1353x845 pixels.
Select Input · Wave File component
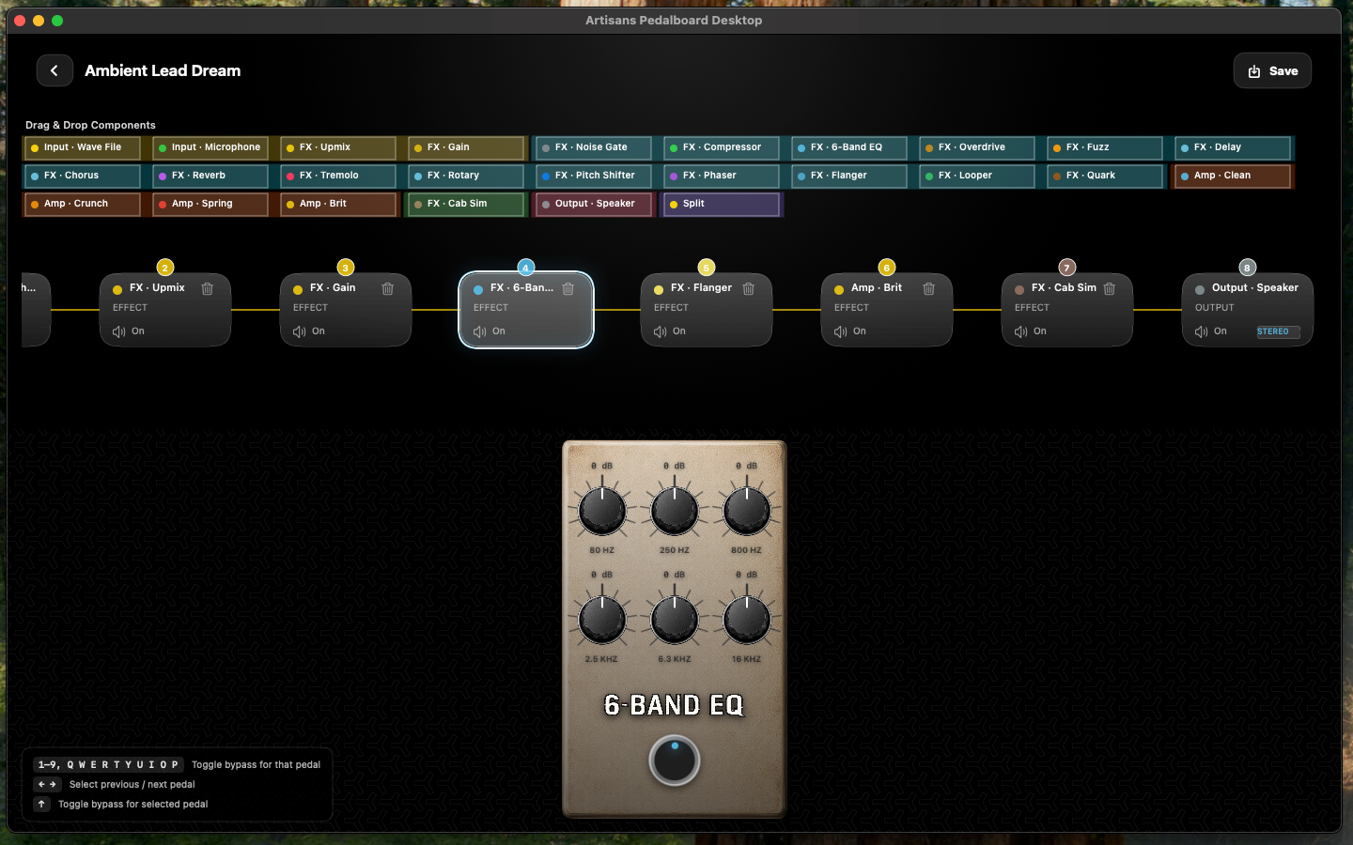[x=83, y=147]
